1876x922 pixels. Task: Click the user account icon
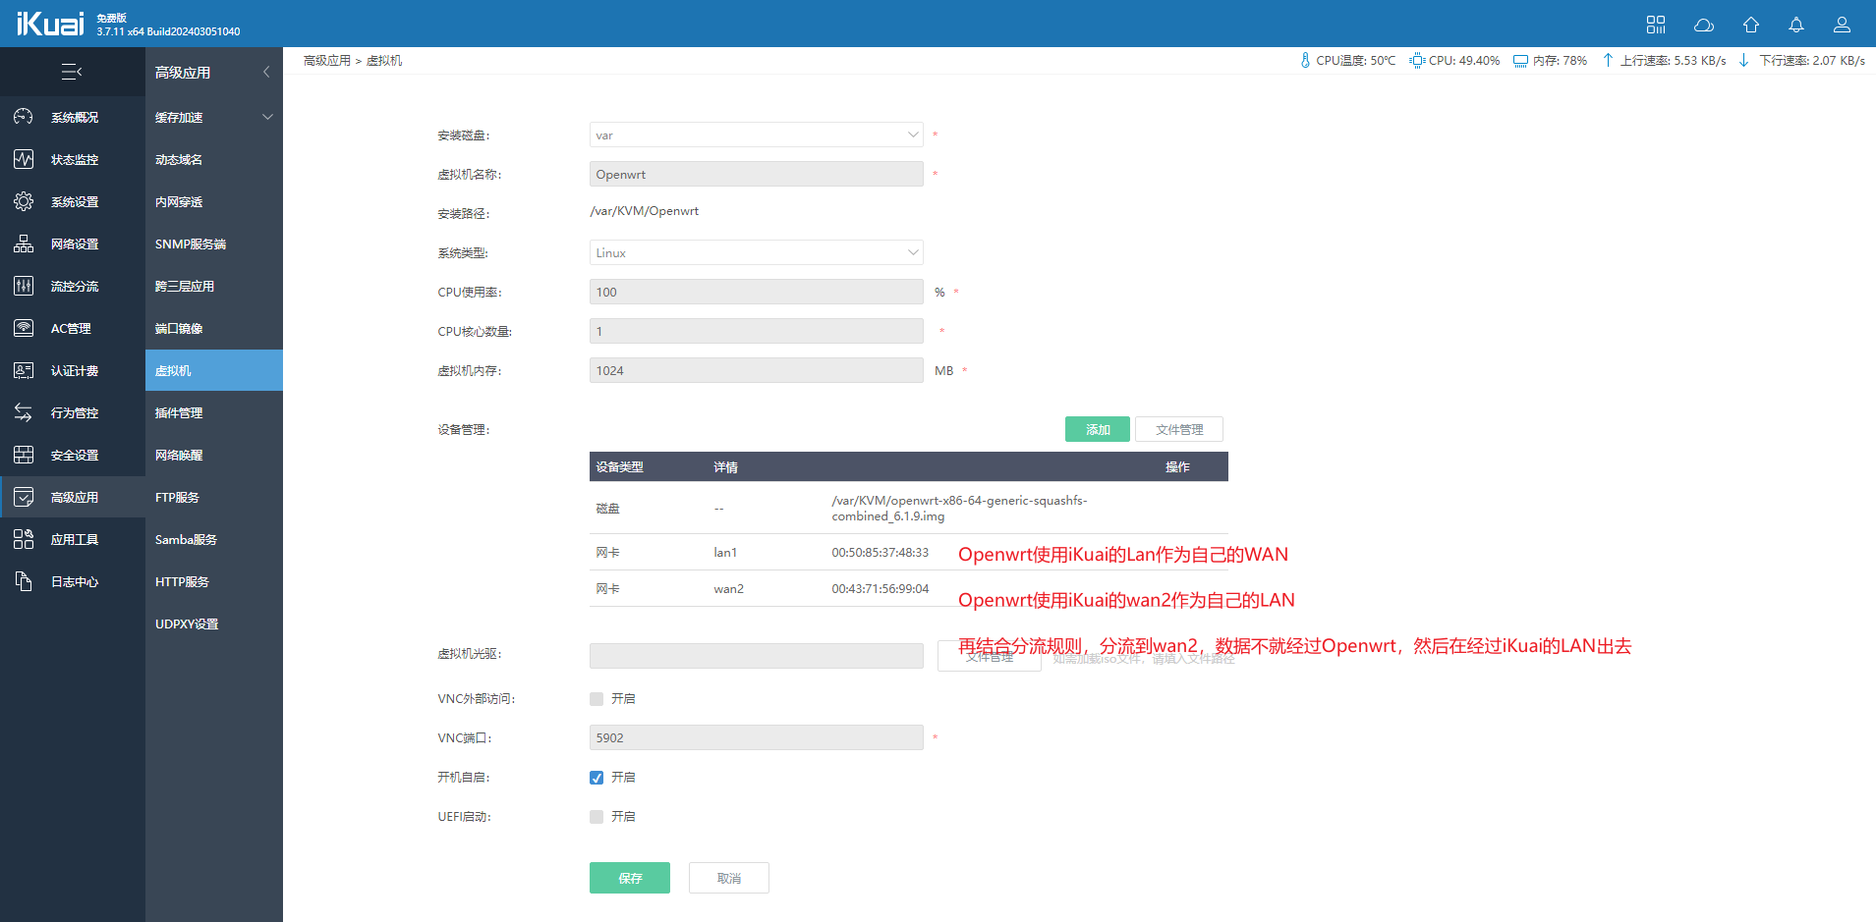(x=1843, y=25)
